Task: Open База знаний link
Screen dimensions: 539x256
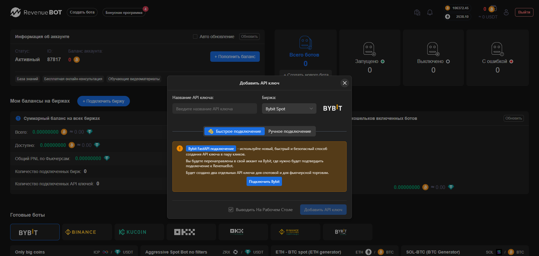Action: [x=27, y=79]
